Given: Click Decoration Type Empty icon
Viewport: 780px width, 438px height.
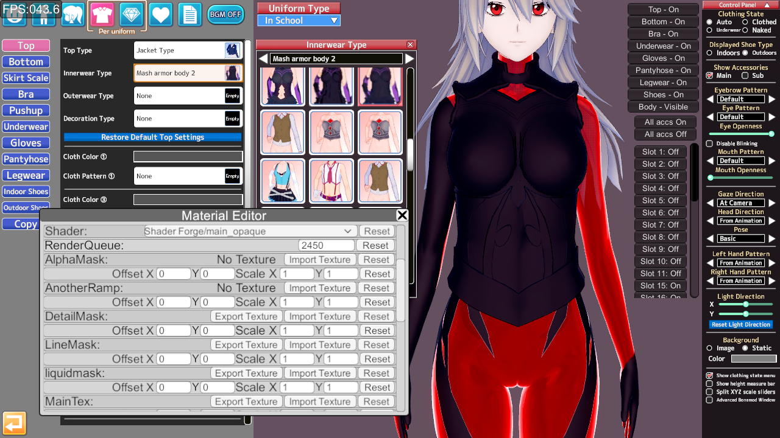Looking at the screenshot, I should pyautogui.click(x=232, y=119).
